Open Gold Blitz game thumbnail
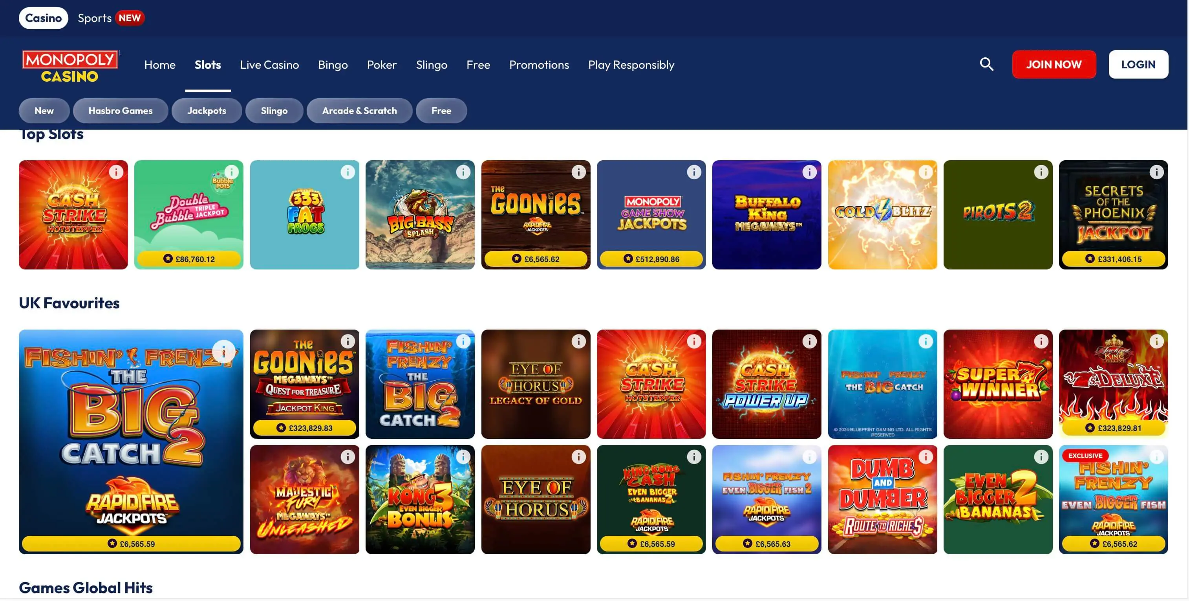 [x=882, y=214]
